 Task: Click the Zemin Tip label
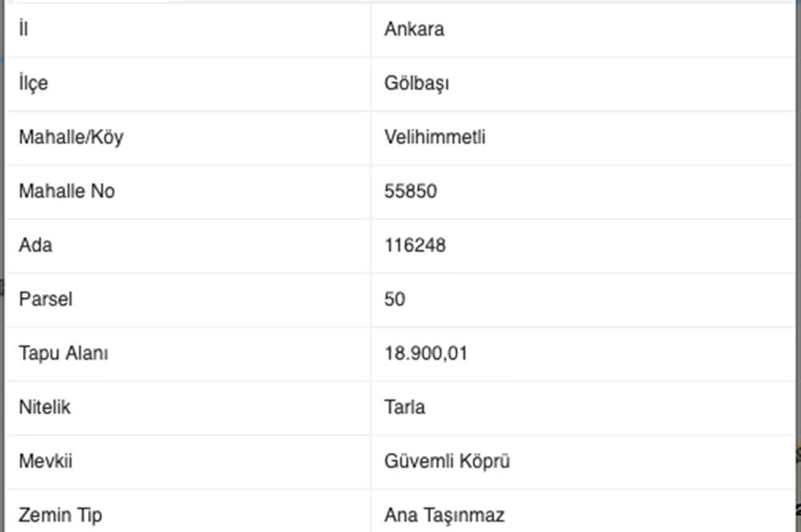coord(60,514)
